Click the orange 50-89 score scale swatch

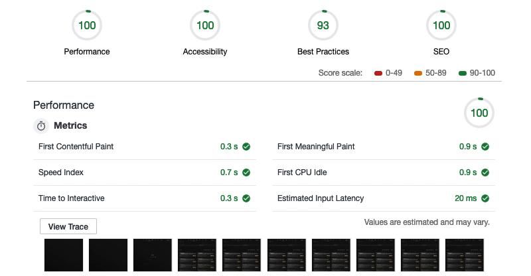(418, 74)
